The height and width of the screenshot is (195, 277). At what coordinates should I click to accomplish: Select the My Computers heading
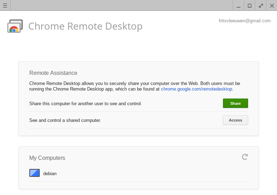pyautogui.click(x=47, y=158)
